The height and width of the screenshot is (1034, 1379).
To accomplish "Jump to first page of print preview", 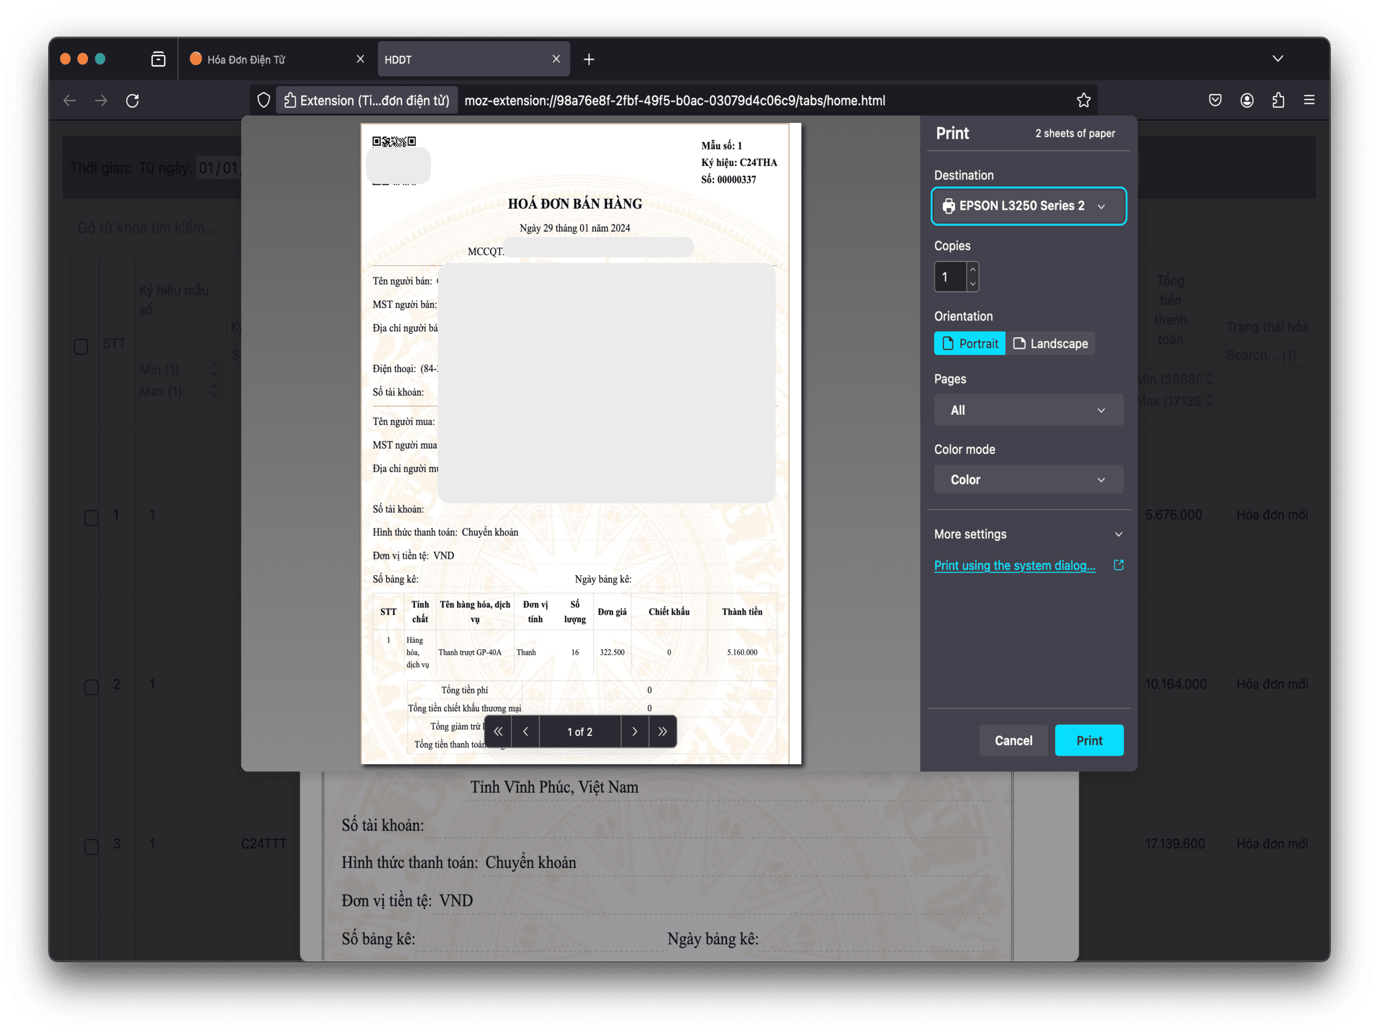I will 498,732.
